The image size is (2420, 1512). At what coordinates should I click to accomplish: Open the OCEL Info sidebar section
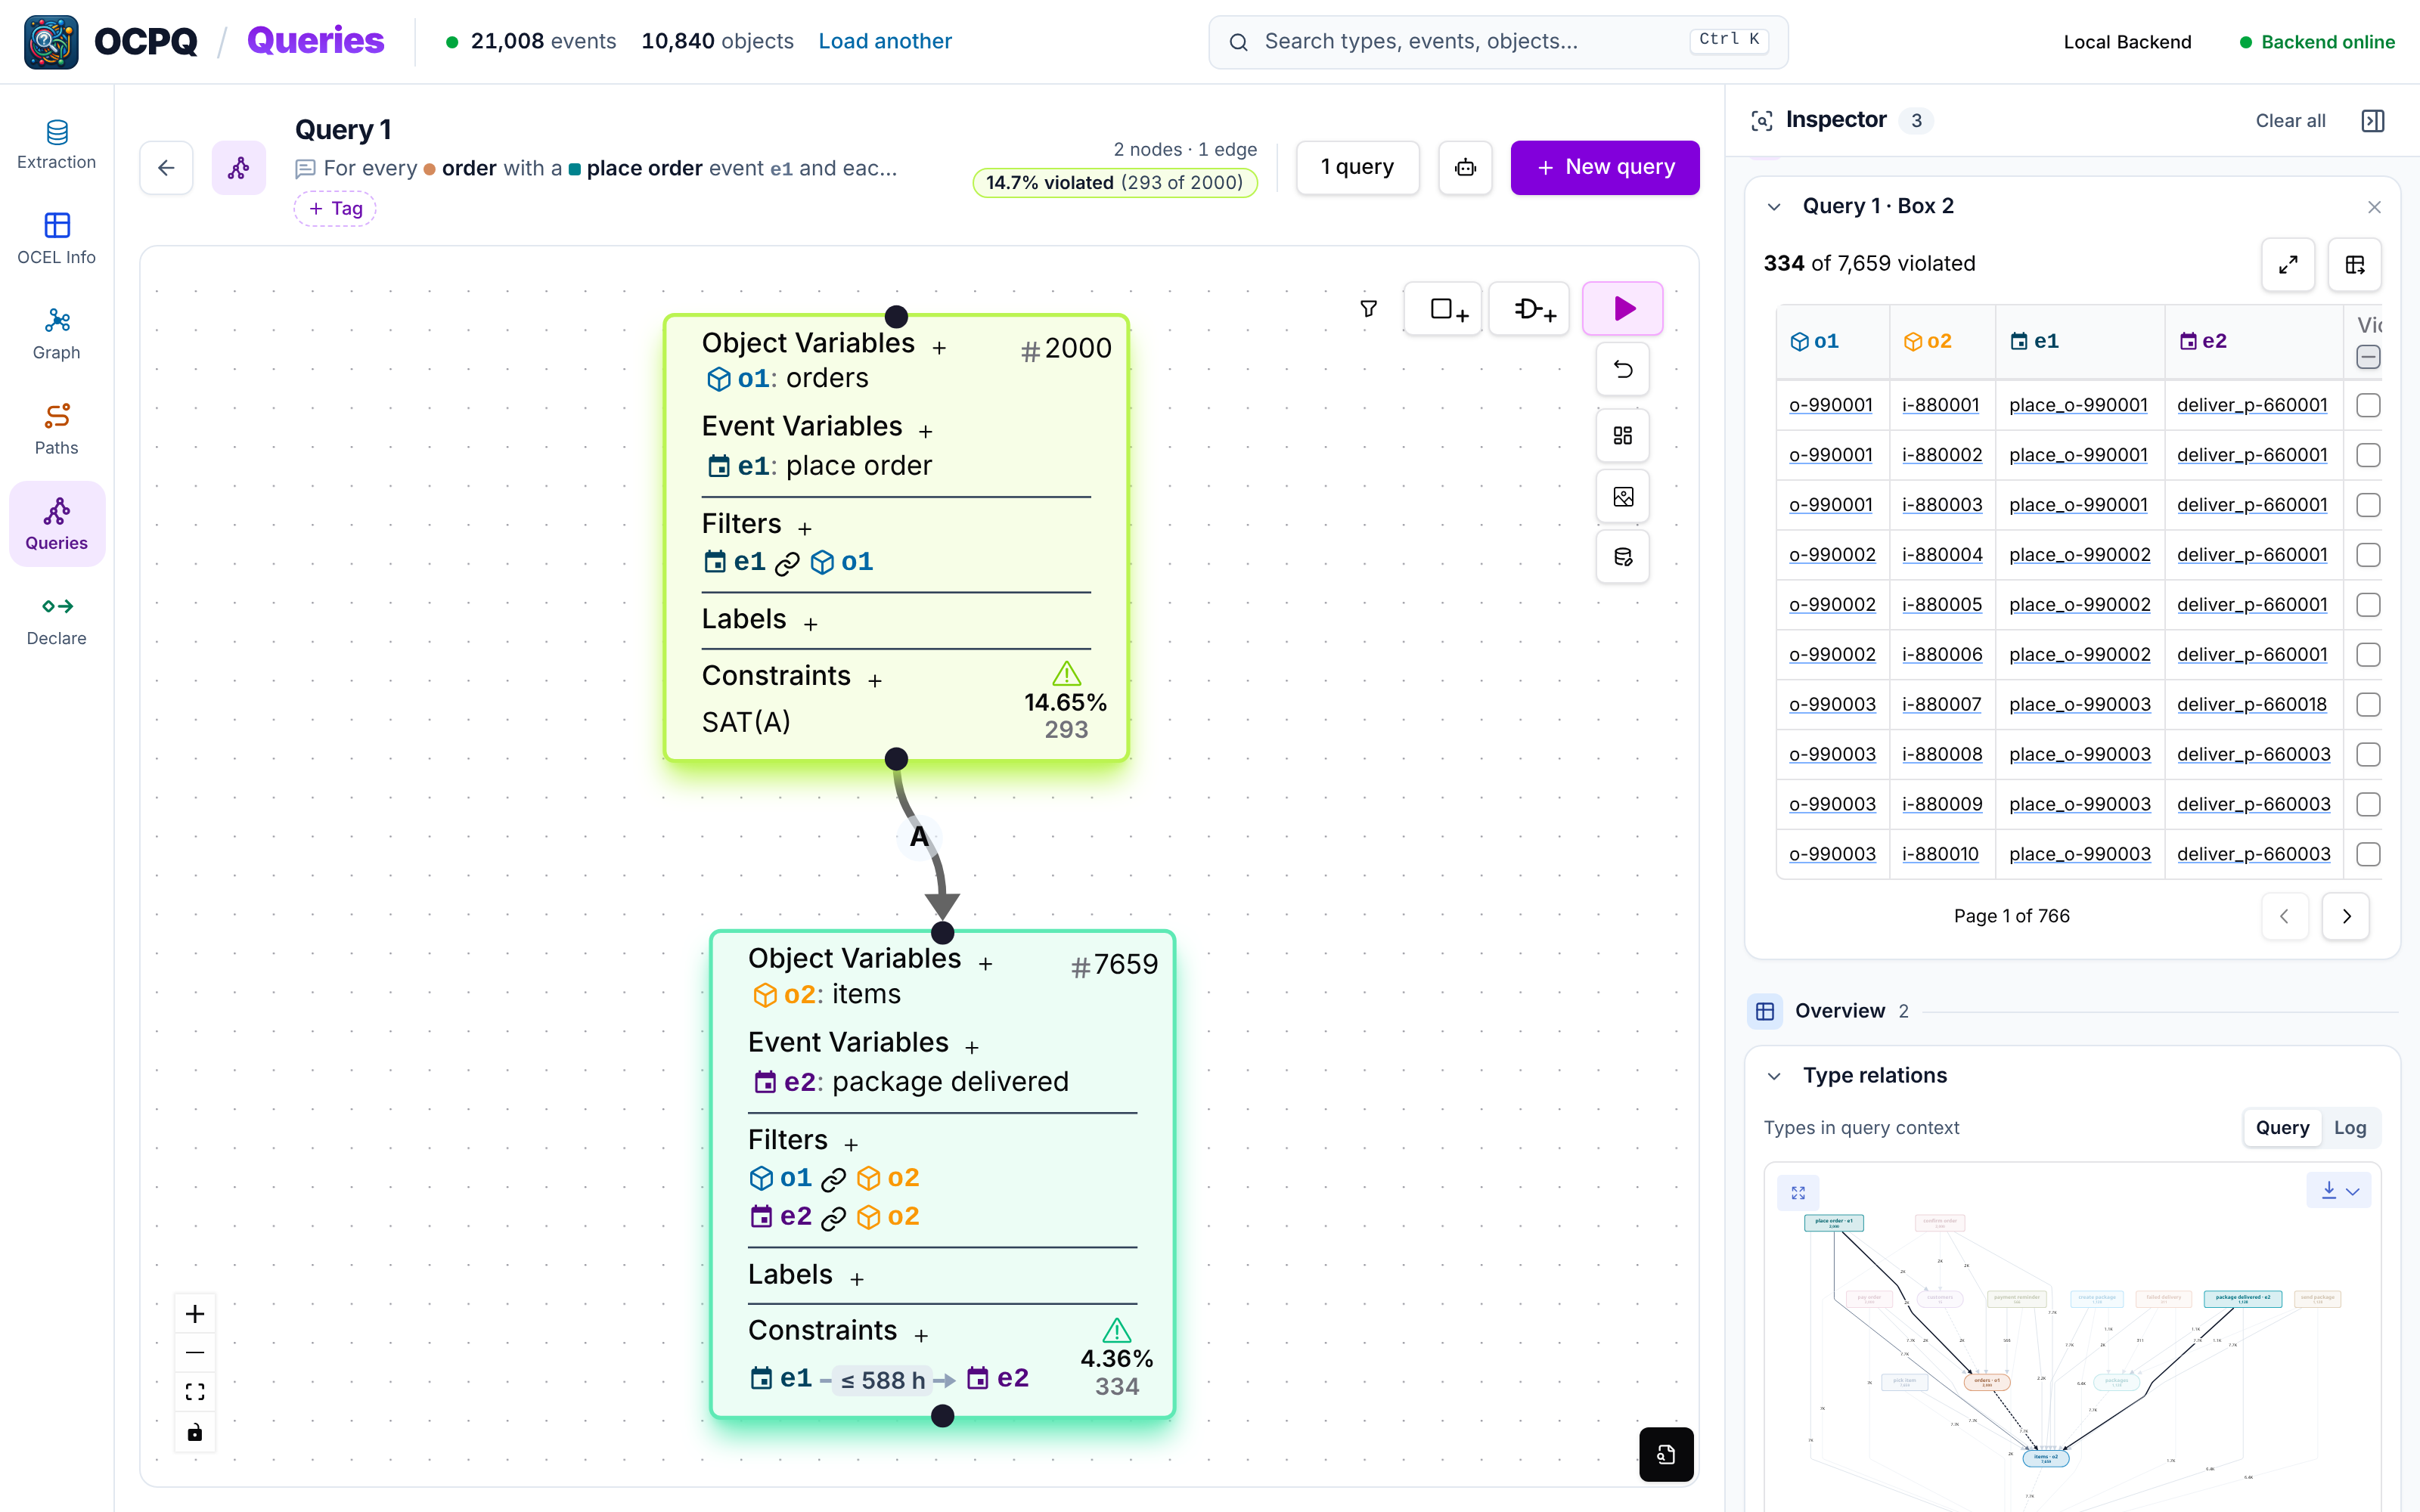coord(57,239)
